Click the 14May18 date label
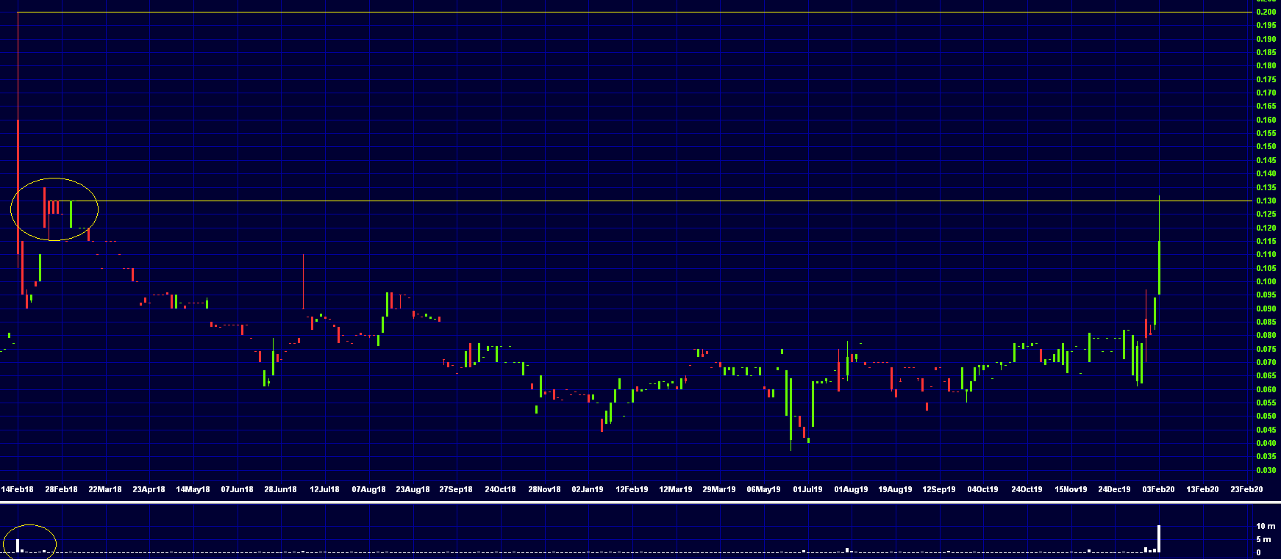The width and height of the screenshot is (1281, 559). (193, 489)
